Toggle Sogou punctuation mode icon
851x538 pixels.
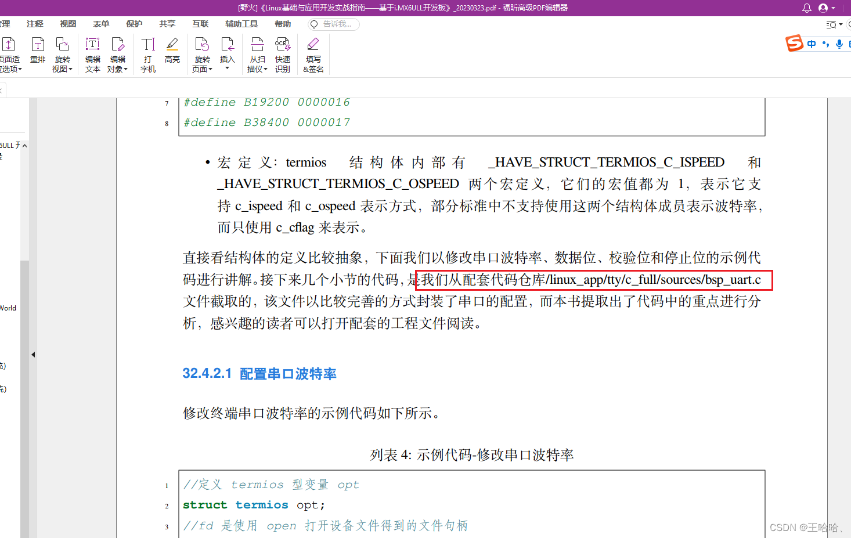click(x=825, y=44)
